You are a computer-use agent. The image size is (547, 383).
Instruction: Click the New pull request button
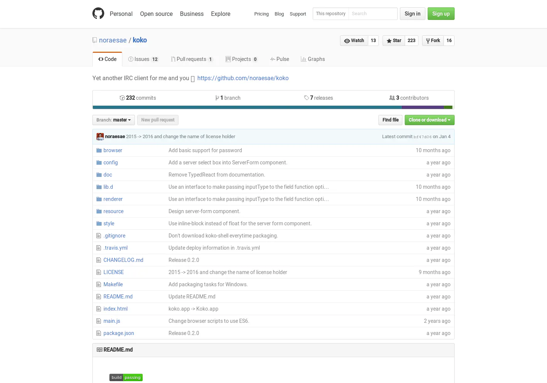[x=158, y=120]
